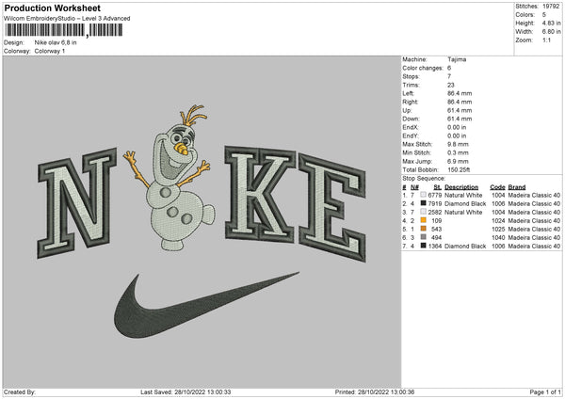The height and width of the screenshot is (399, 565).
Task: Click stitch count '1364' in stop row 7
Action: (x=435, y=246)
